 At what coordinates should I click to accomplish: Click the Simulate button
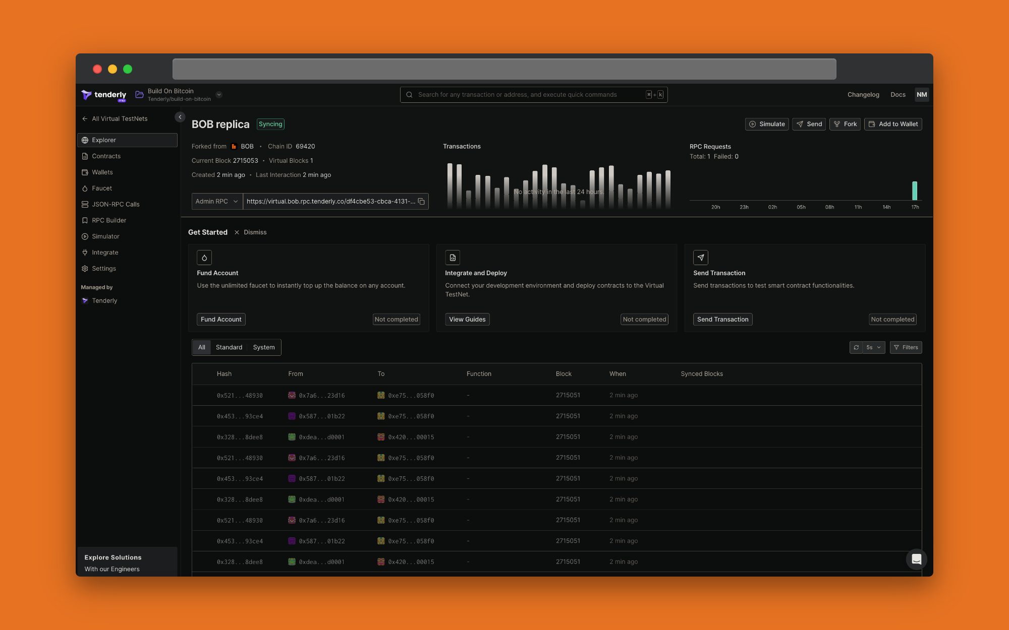click(x=767, y=124)
